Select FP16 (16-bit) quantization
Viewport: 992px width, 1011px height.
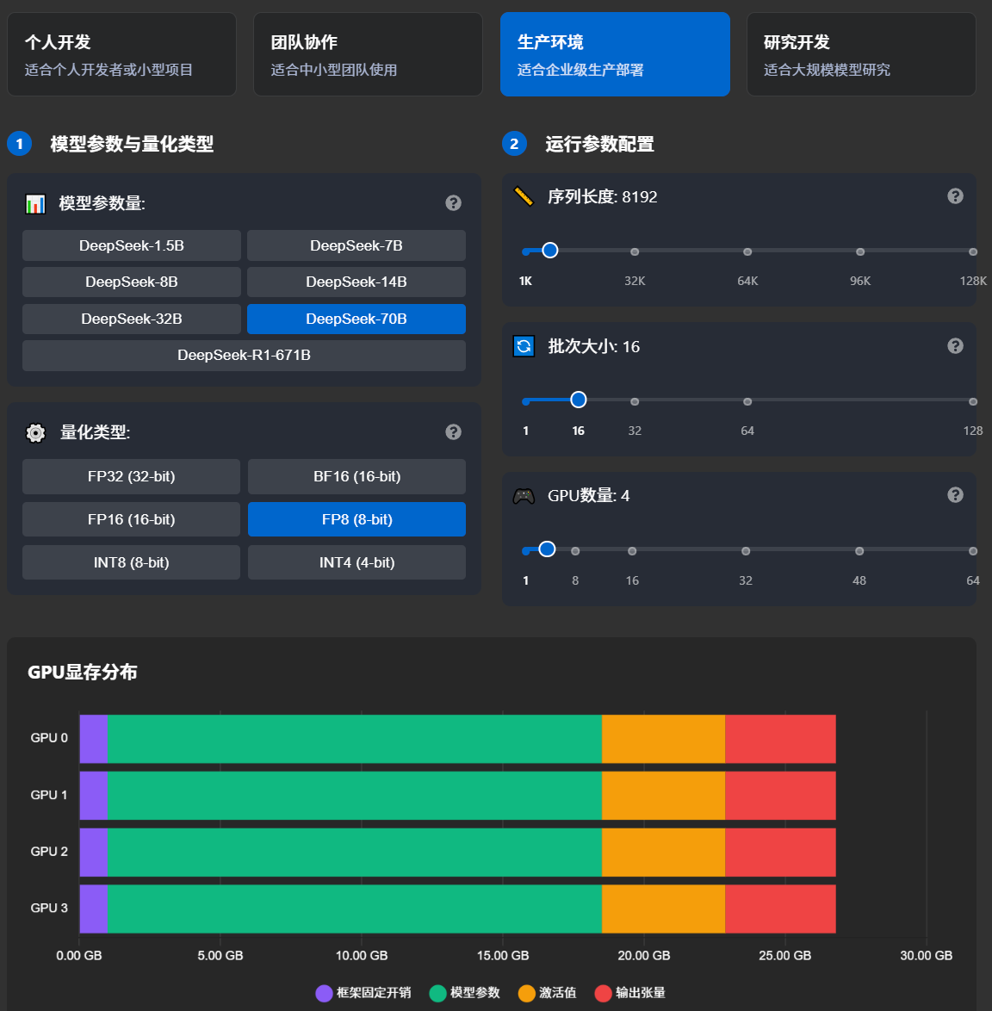(x=132, y=519)
